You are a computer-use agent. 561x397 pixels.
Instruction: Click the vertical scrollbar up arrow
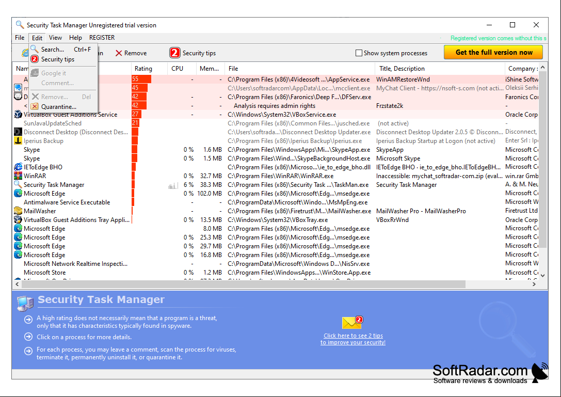[x=543, y=67]
